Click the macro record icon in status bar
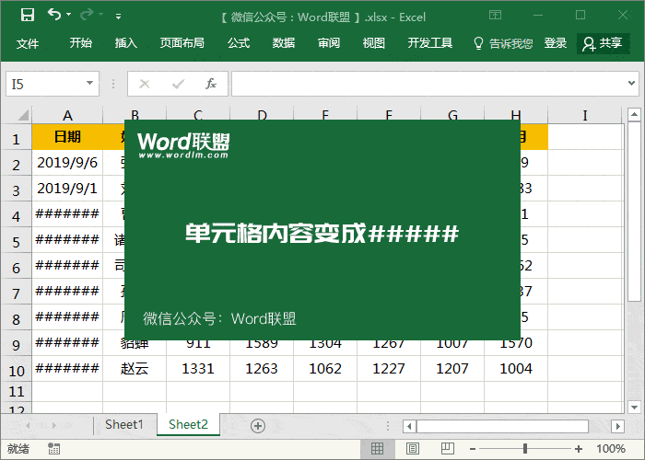 pyautogui.click(x=53, y=449)
